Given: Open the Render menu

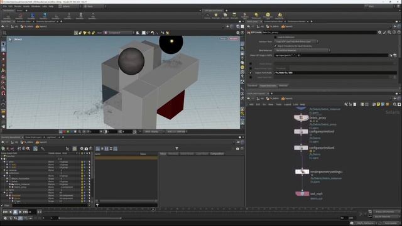Looking at the screenshot, I should [x=18, y=6].
